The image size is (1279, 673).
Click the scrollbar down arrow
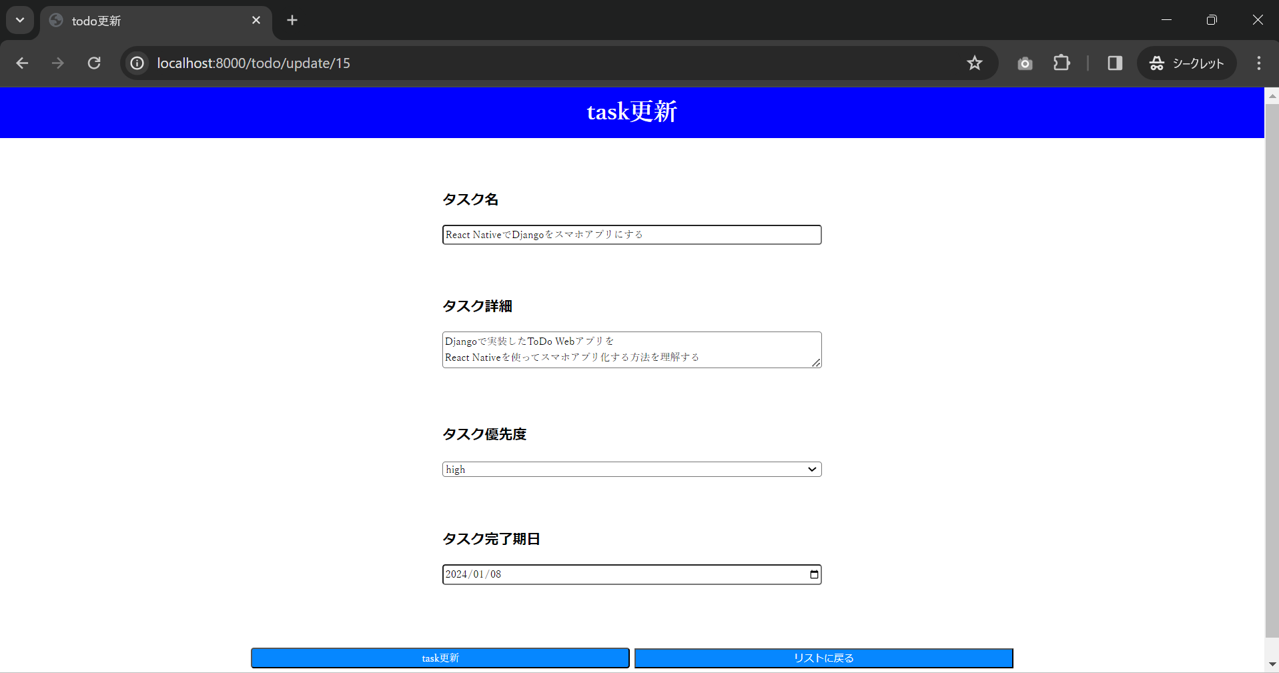1272,664
